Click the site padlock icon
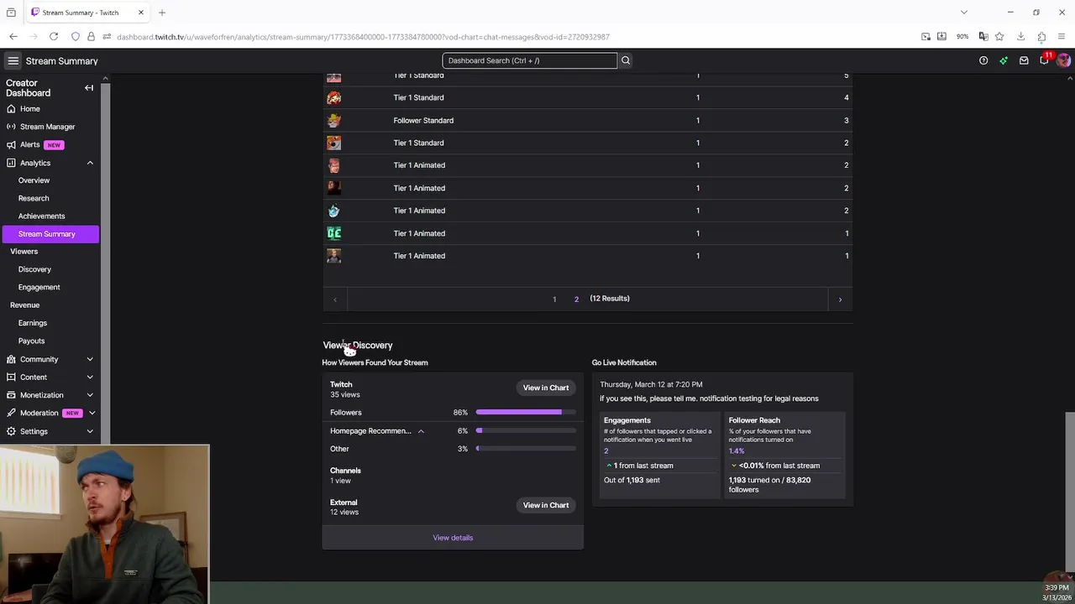 (91, 37)
